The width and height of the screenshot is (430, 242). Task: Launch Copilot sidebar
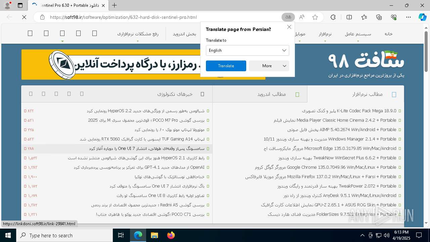(x=423, y=17)
